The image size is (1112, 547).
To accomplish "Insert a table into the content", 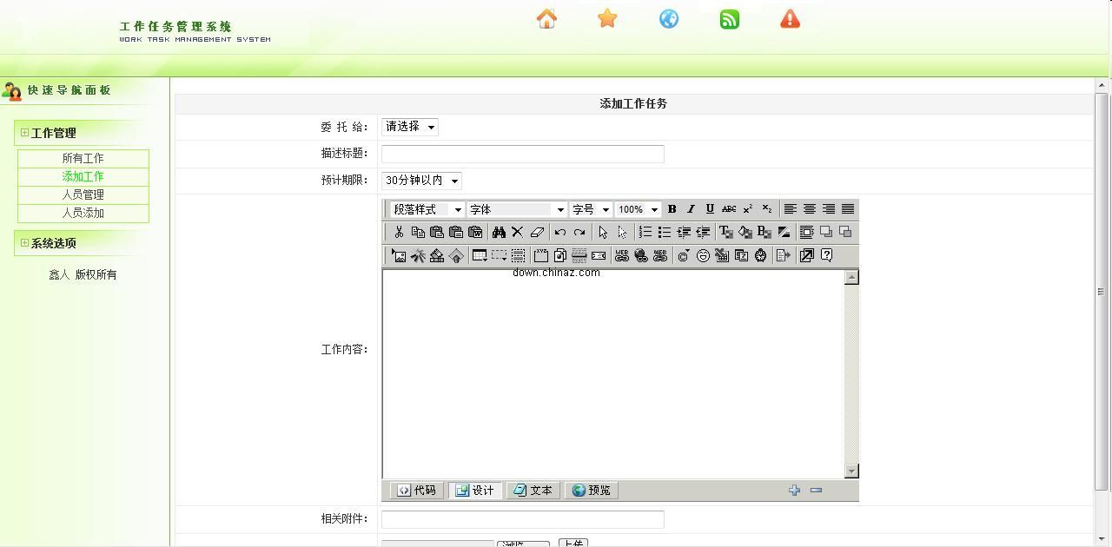I will coord(479,255).
